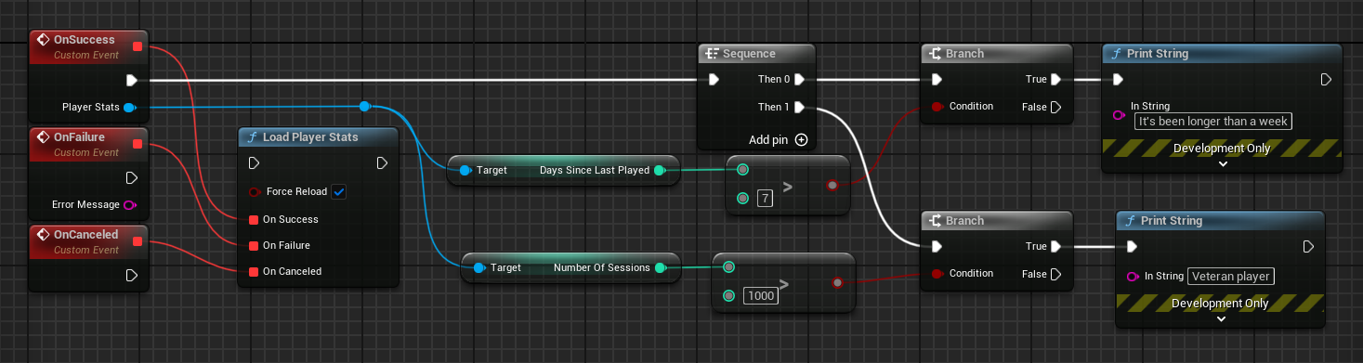Toggle Force Reload checkbox
The image size is (1363, 363).
339,192
